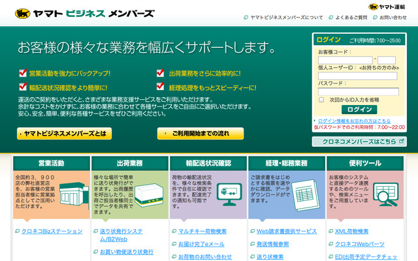
Task: Click window icon beside XML荷物検索
Action: click(x=331, y=231)
